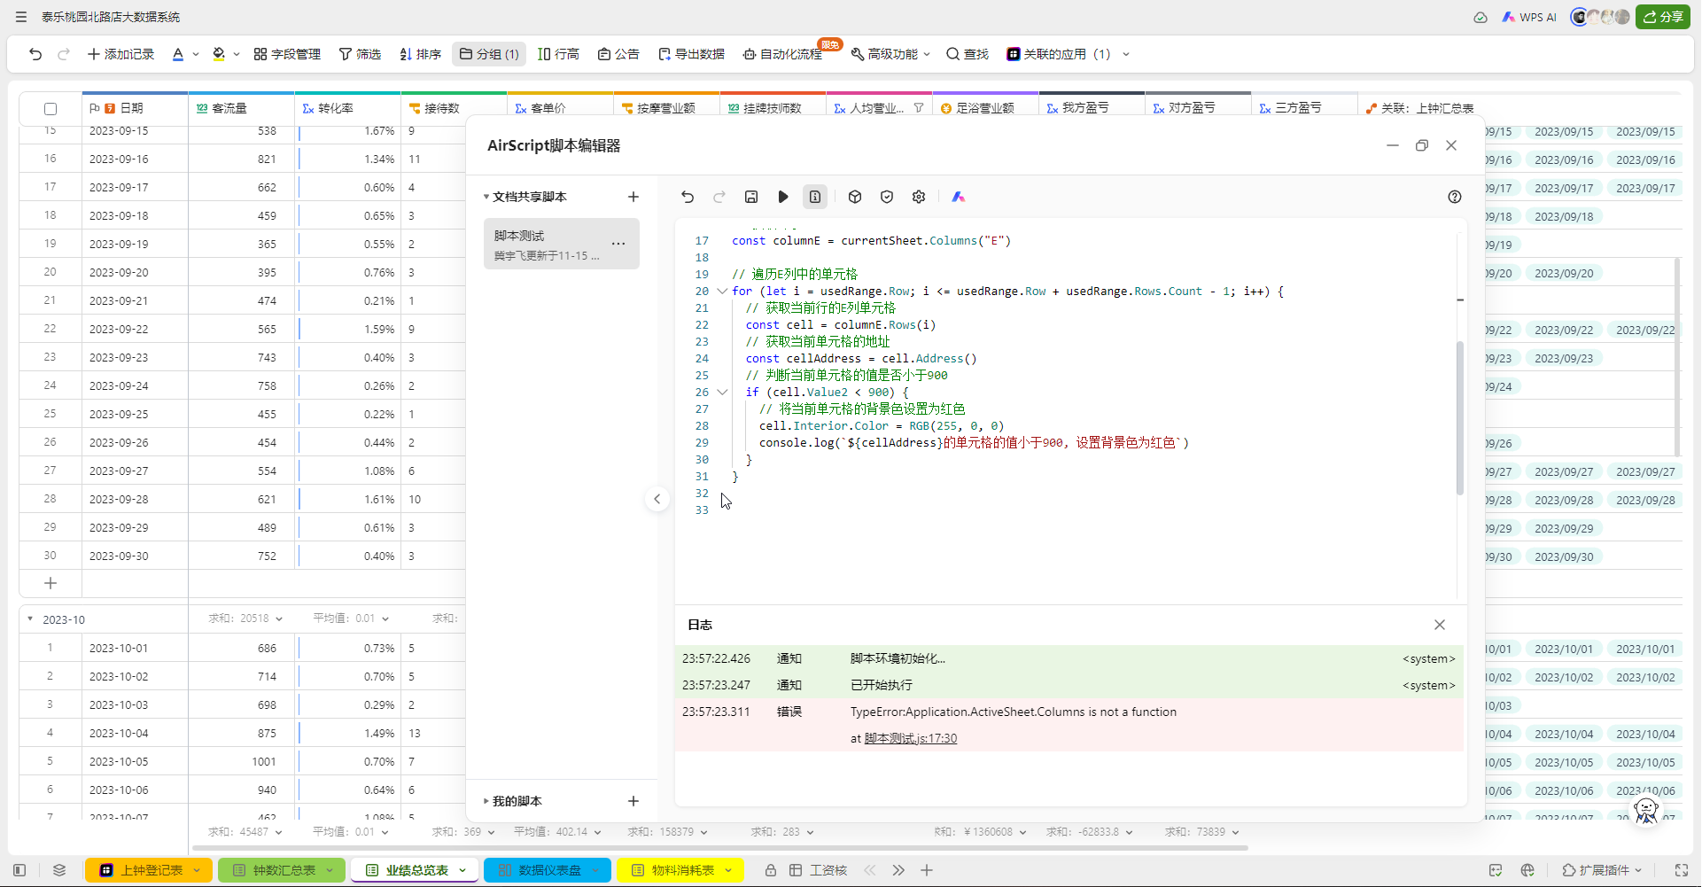This screenshot has height=887, width=1702.
Task: Open 自动化流程 automation workflow
Action: click(782, 54)
